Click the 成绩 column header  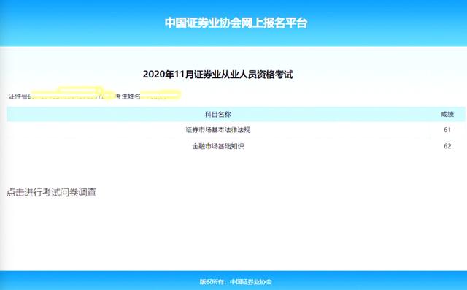[x=447, y=114]
